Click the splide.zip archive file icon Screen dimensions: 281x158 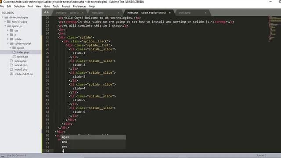[14, 57]
